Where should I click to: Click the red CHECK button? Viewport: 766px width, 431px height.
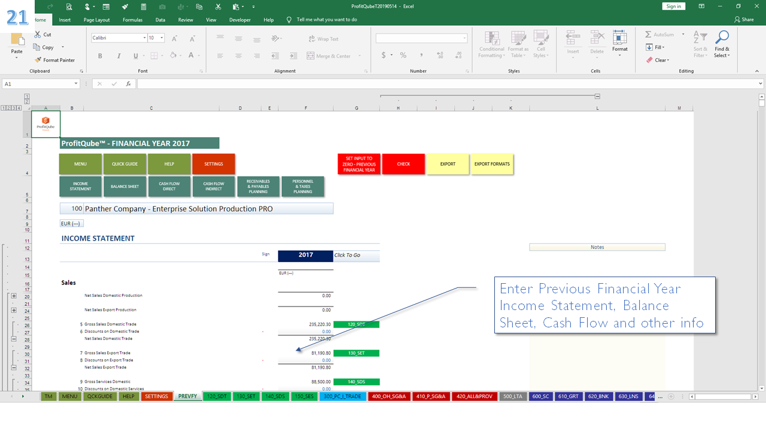click(x=403, y=164)
